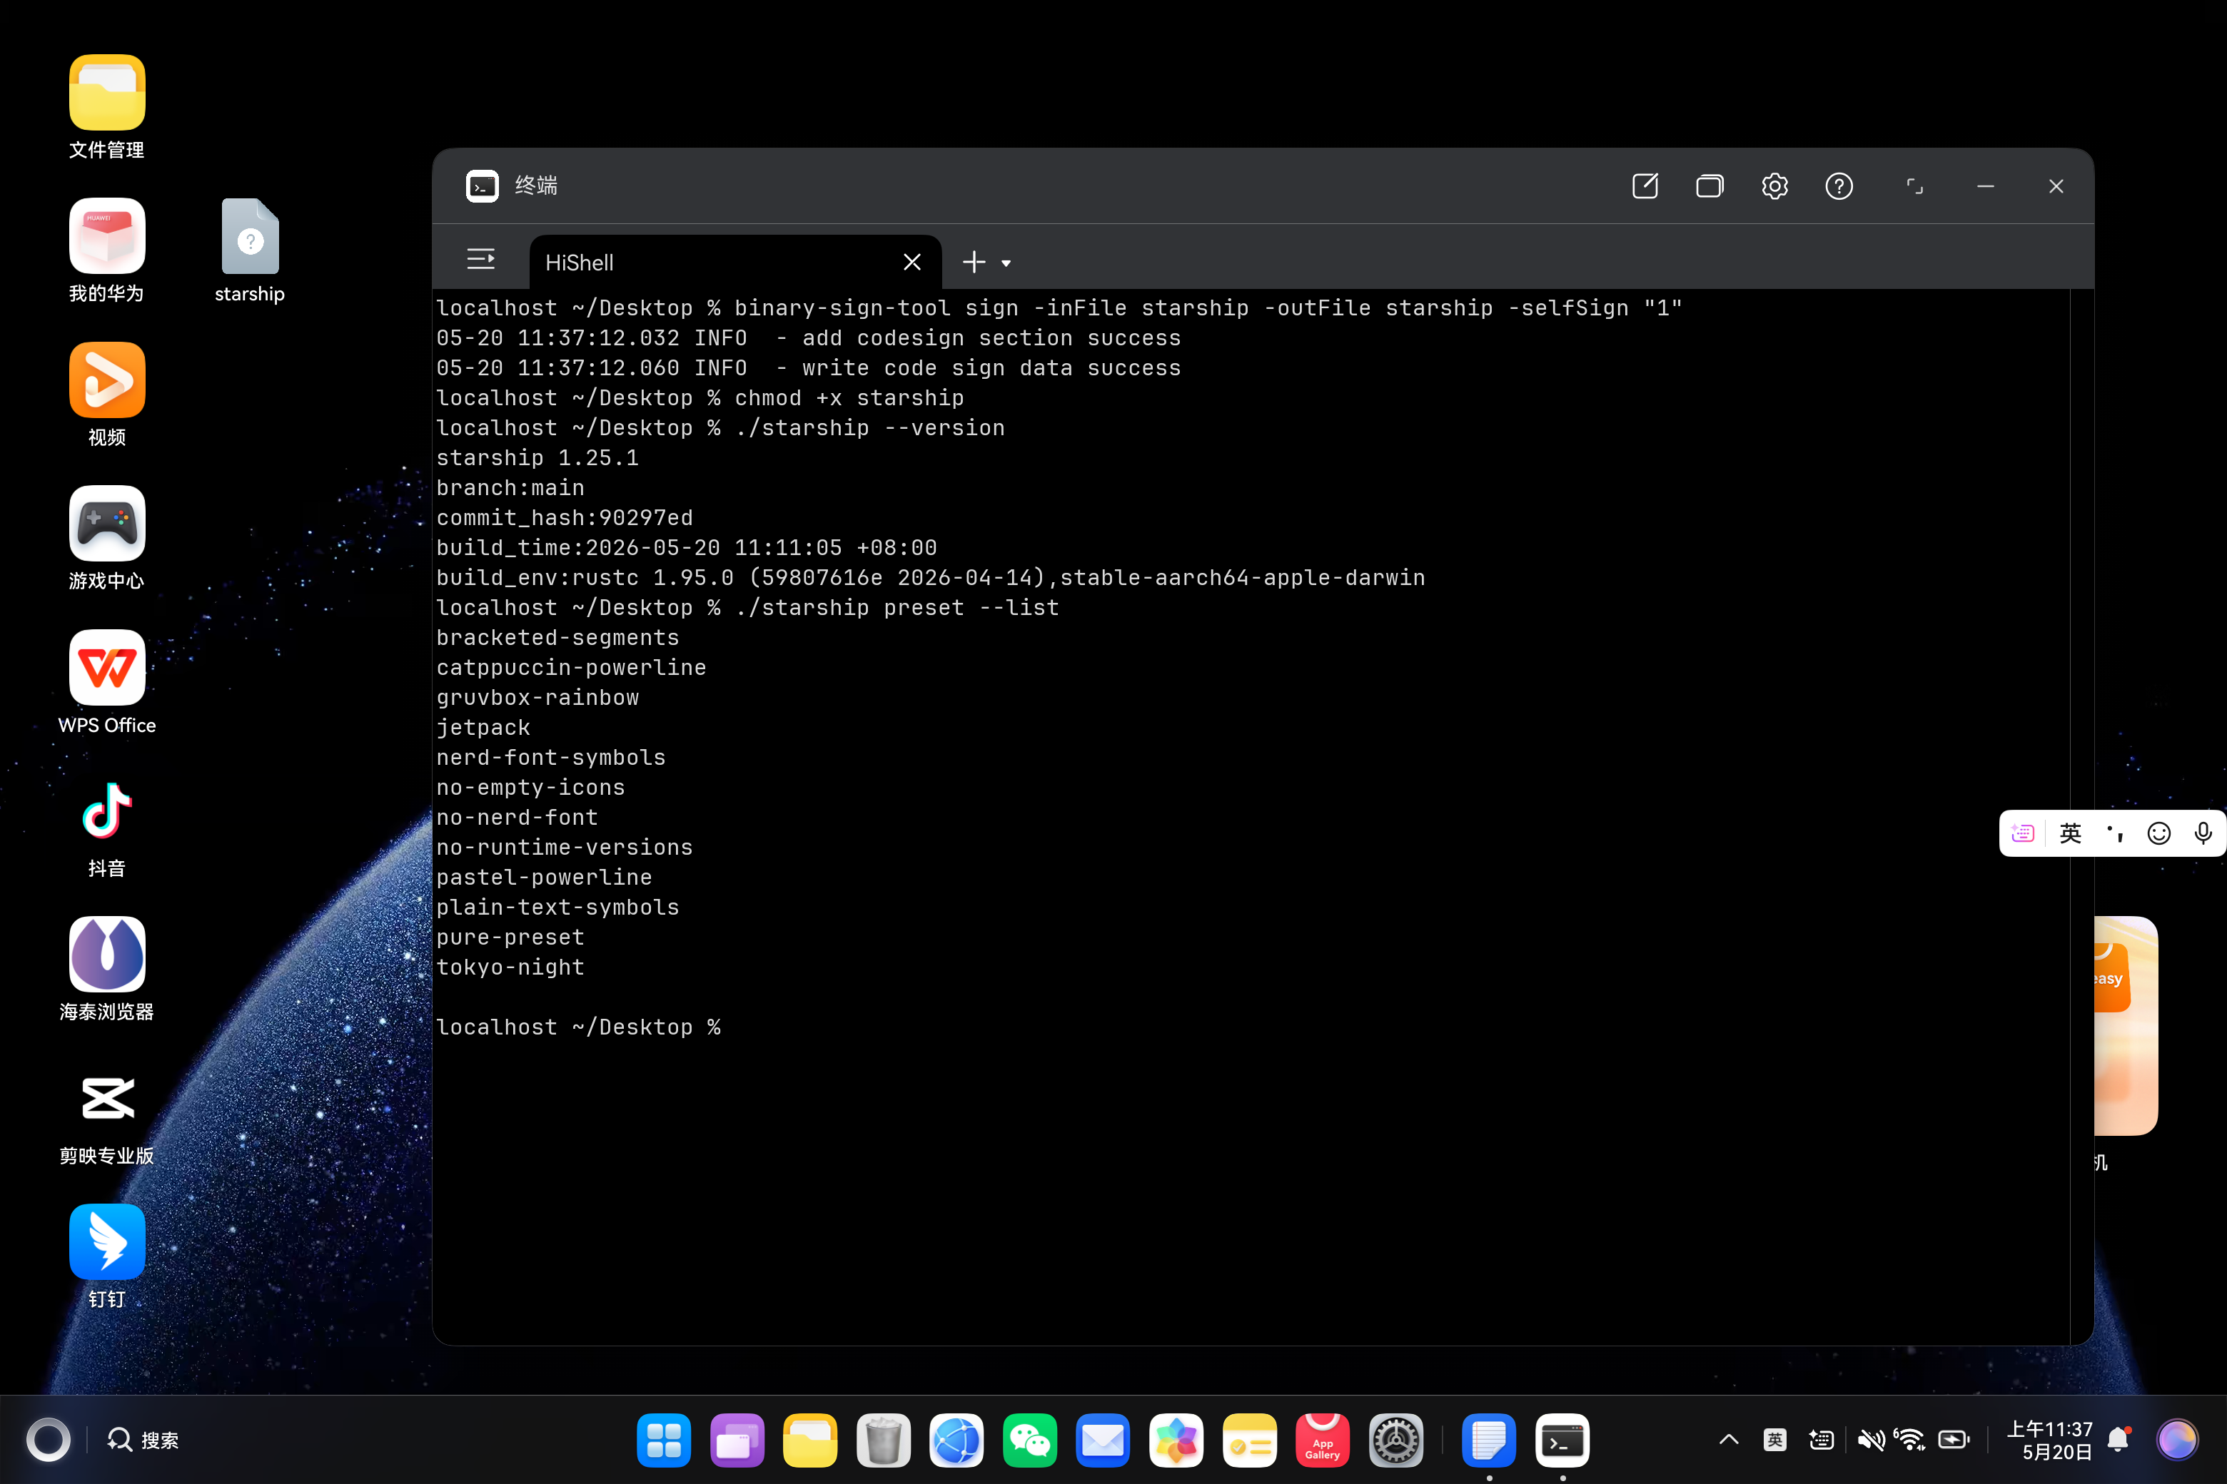The height and width of the screenshot is (1484, 2227).
Task: Click the terminal icon in the dock
Action: click(x=1562, y=1440)
